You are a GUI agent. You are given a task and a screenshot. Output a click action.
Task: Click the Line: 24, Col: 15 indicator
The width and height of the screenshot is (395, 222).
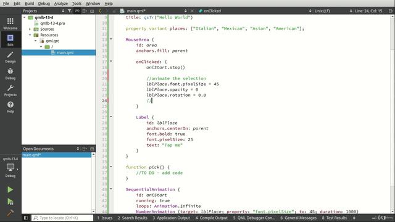[368, 11]
